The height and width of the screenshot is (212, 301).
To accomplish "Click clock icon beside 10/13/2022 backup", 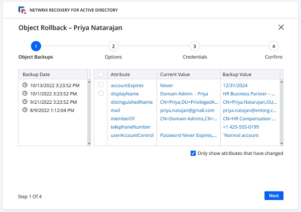I will click(x=25, y=85).
